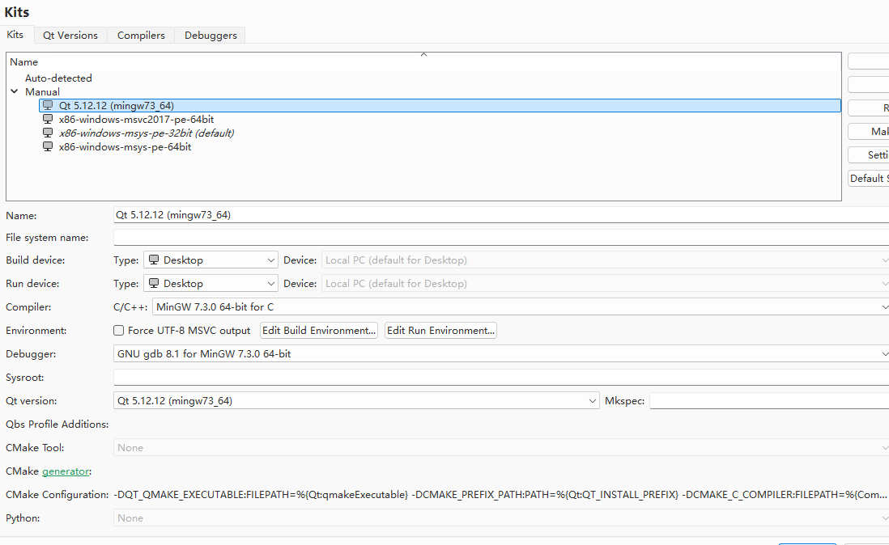The height and width of the screenshot is (545, 889).
Task: Click Edit Run Environment button
Action: 440,331
